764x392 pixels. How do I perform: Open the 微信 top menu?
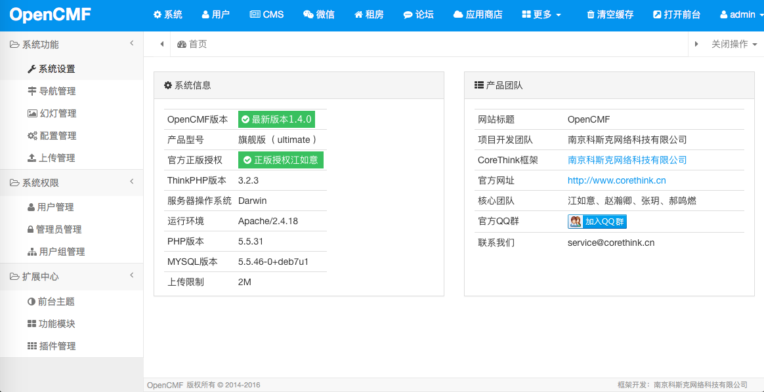[x=318, y=14]
